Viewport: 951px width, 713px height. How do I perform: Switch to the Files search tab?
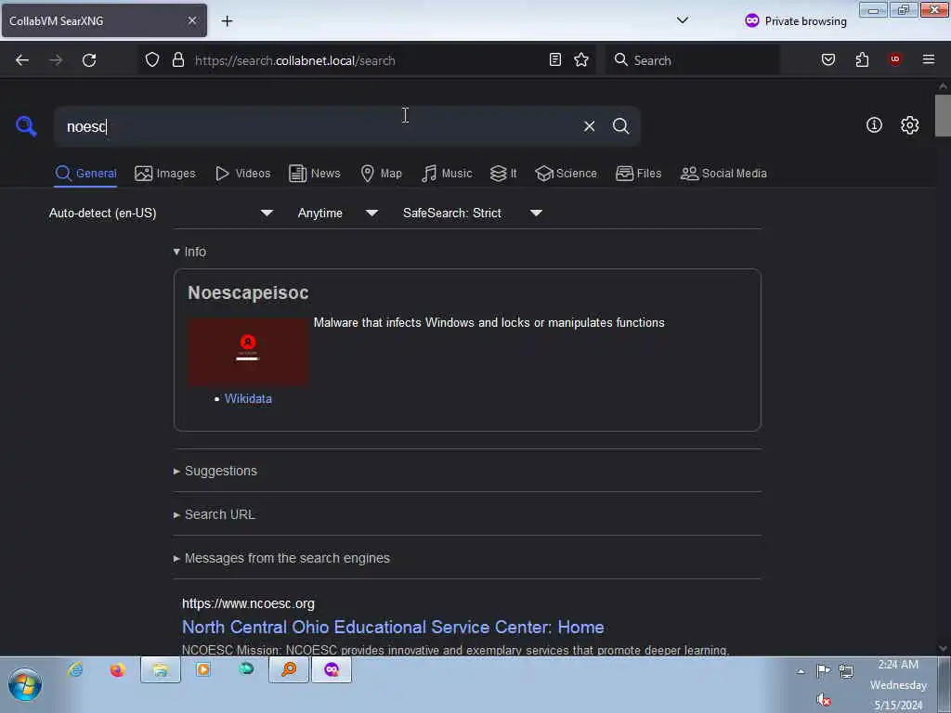pyautogui.click(x=638, y=174)
